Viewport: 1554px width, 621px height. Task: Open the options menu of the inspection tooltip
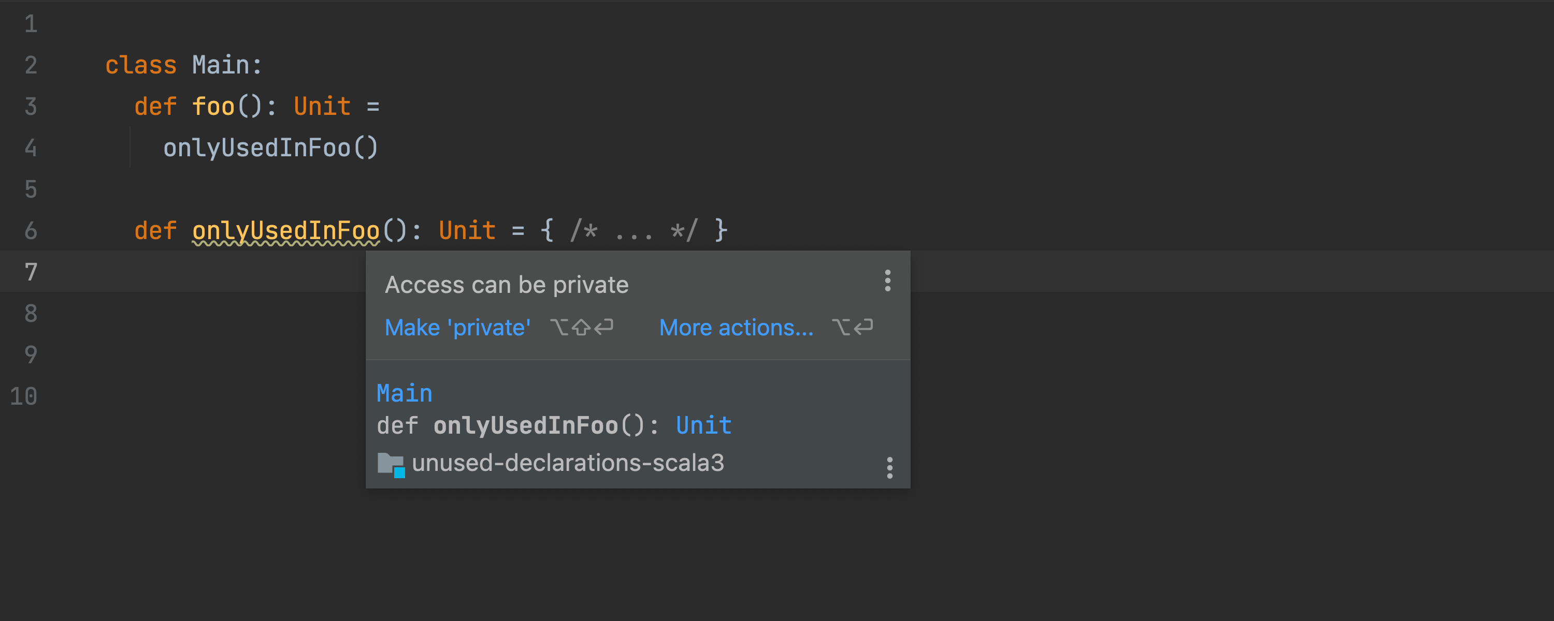pyautogui.click(x=887, y=281)
